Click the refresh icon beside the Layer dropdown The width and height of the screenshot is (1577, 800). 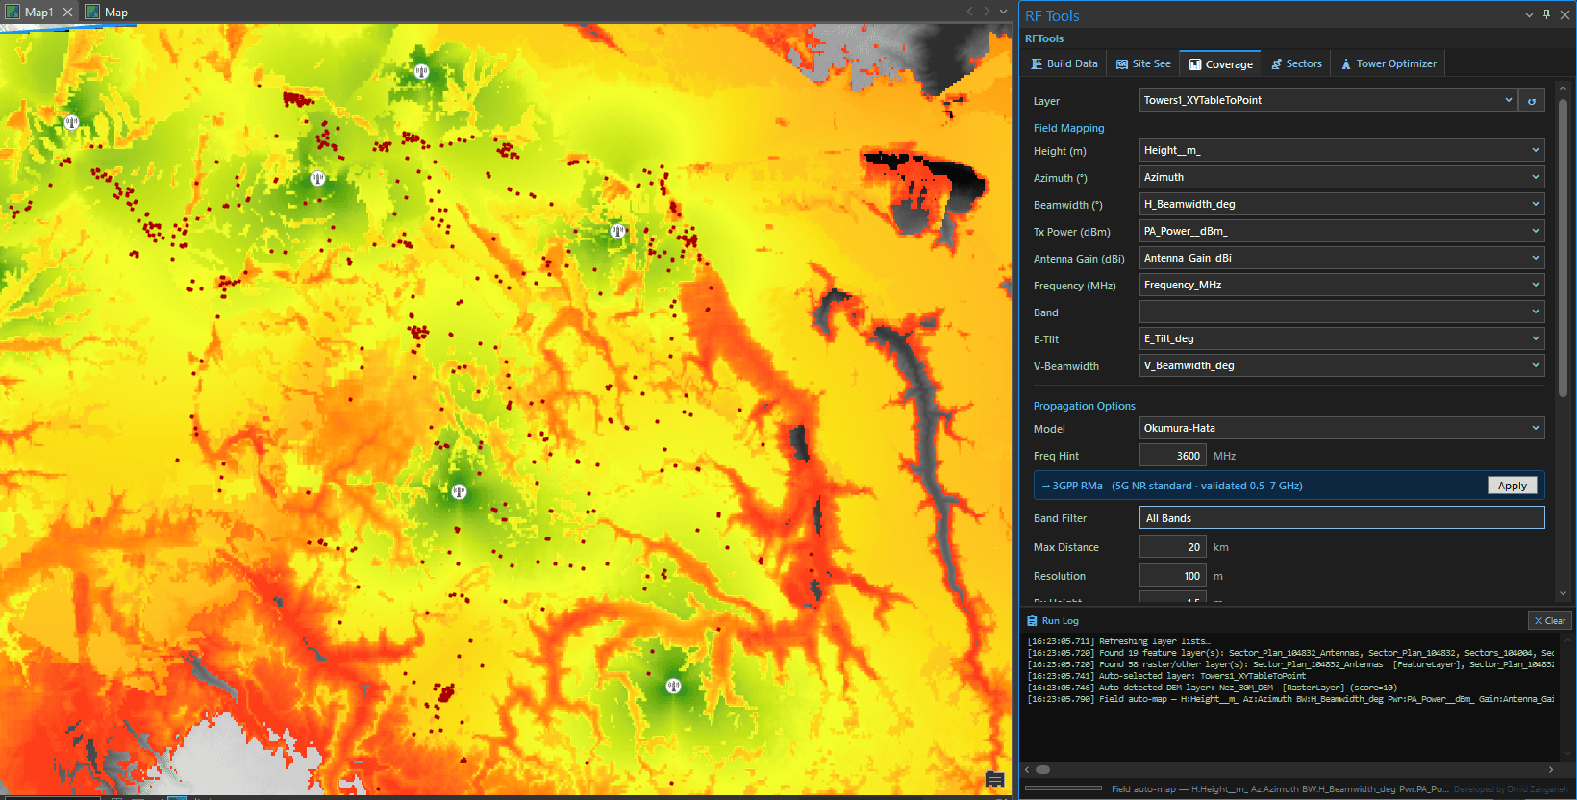click(x=1532, y=101)
